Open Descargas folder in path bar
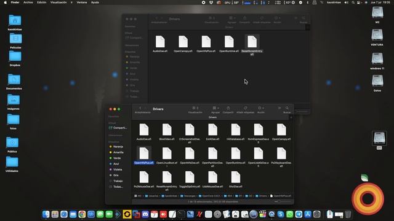Viewport: 394px width, 221px height. pyautogui.click(x=188, y=196)
